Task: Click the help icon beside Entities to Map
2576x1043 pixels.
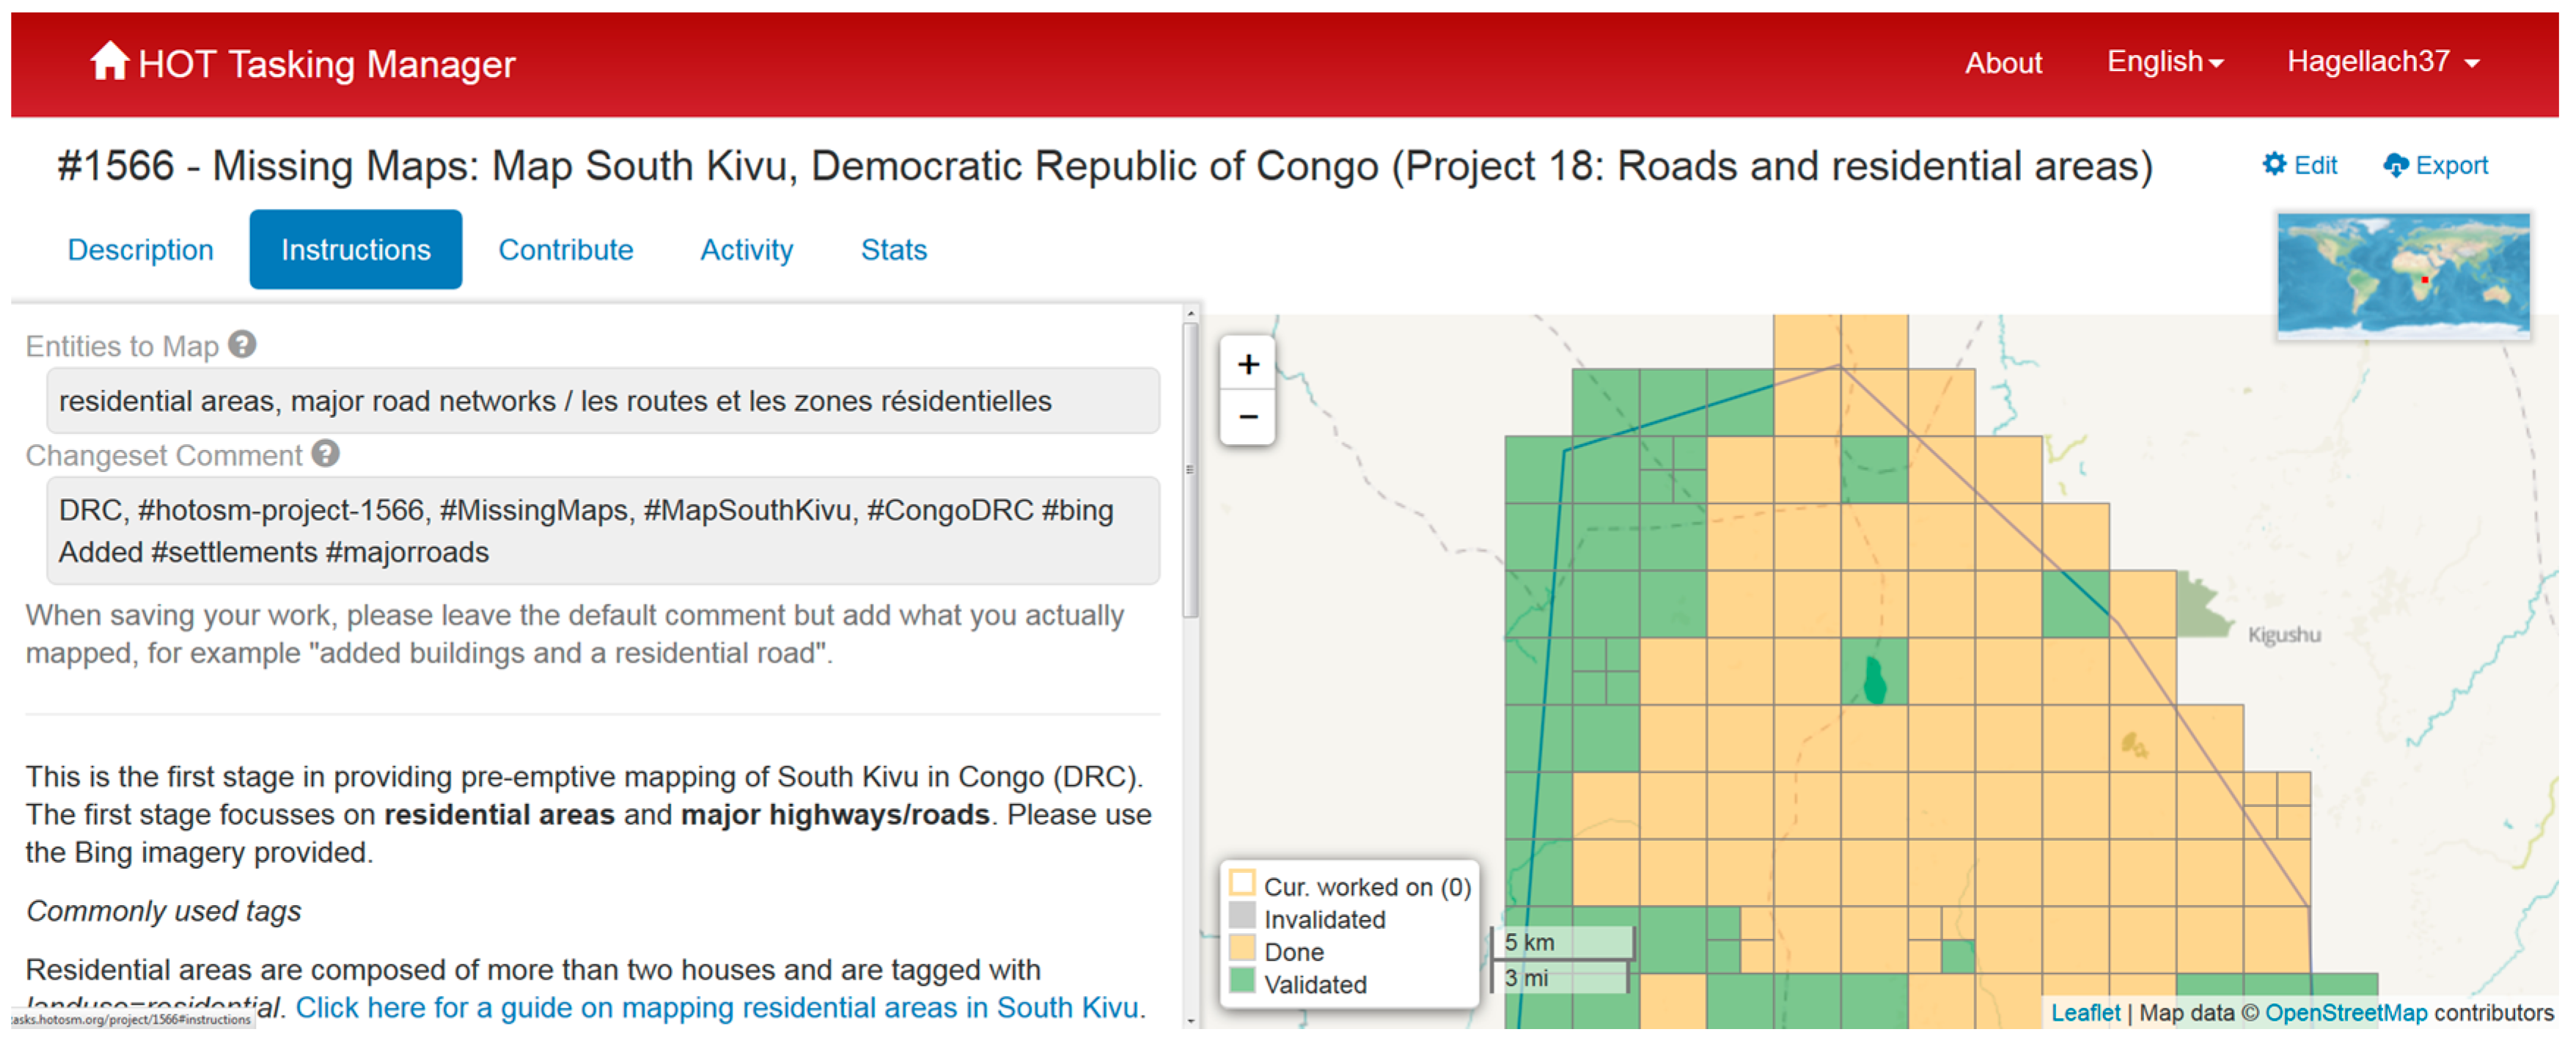Action: pyautogui.click(x=242, y=345)
